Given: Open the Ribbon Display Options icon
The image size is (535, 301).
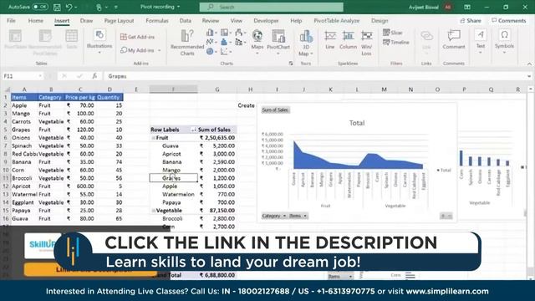Looking at the screenshot, I should click(x=467, y=7).
